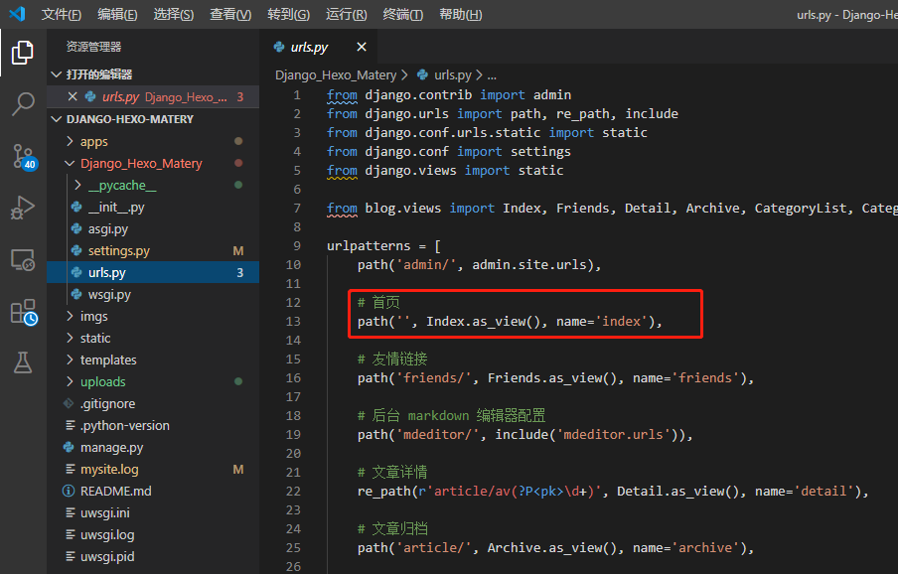Open Source Control with 40 changes
The height and width of the screenshot is (574, 898).
coord(24,157)
